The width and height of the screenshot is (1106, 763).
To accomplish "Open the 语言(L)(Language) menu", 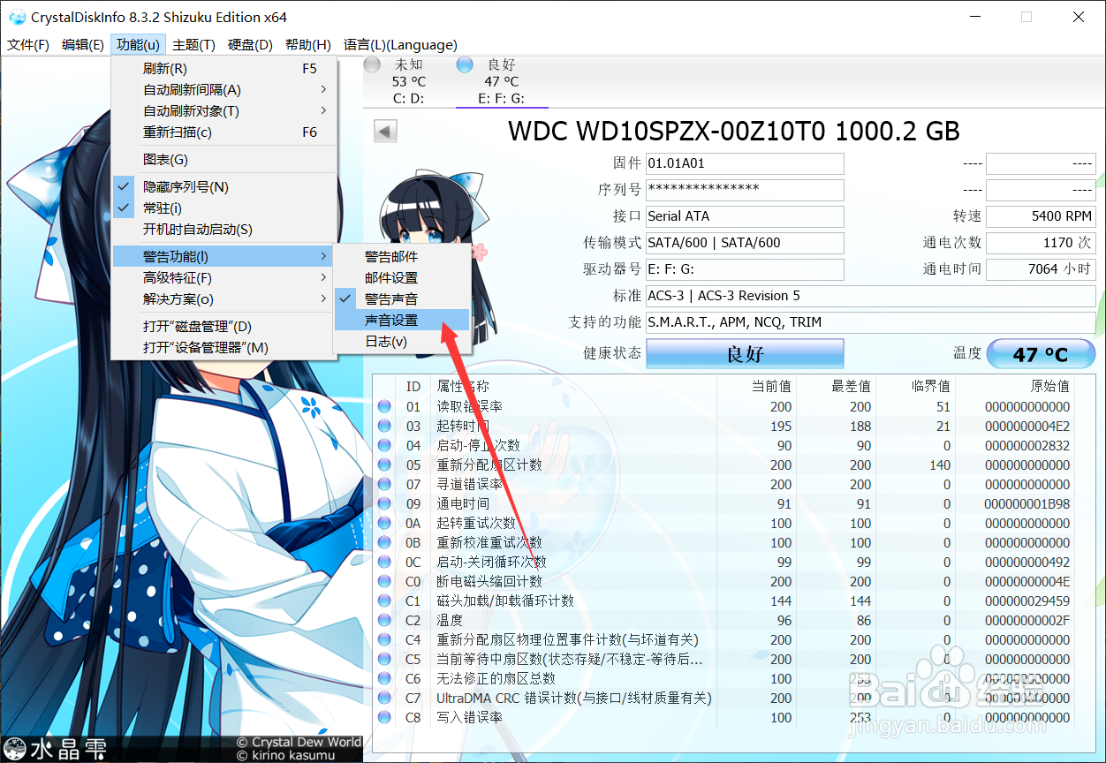I will click(400, 45).
